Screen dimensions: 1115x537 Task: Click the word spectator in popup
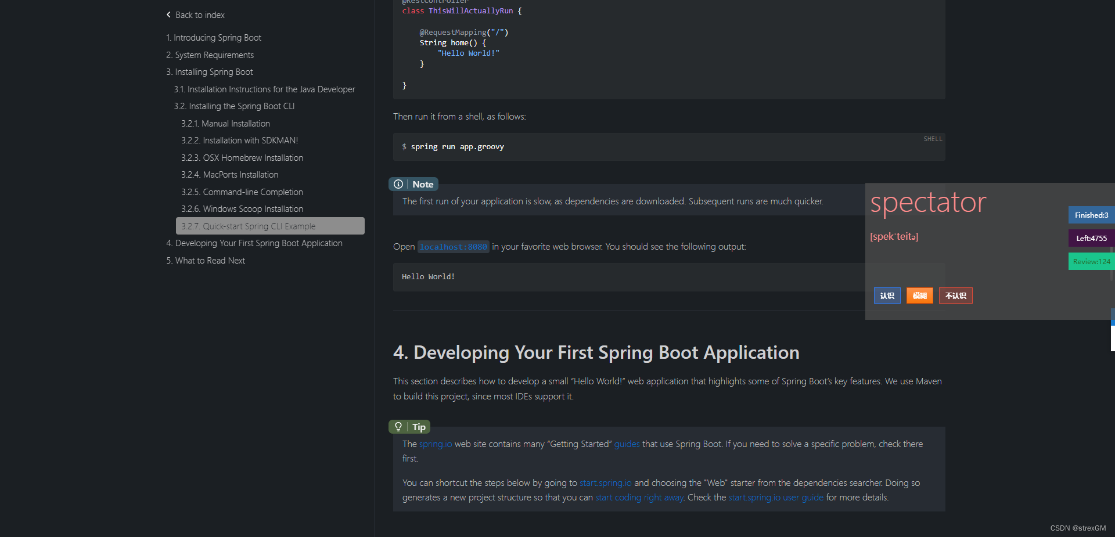tap(928, 203)
